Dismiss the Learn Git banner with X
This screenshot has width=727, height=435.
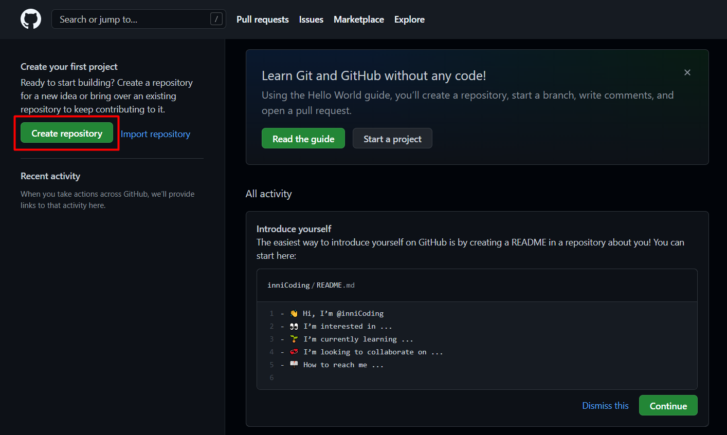687,72
